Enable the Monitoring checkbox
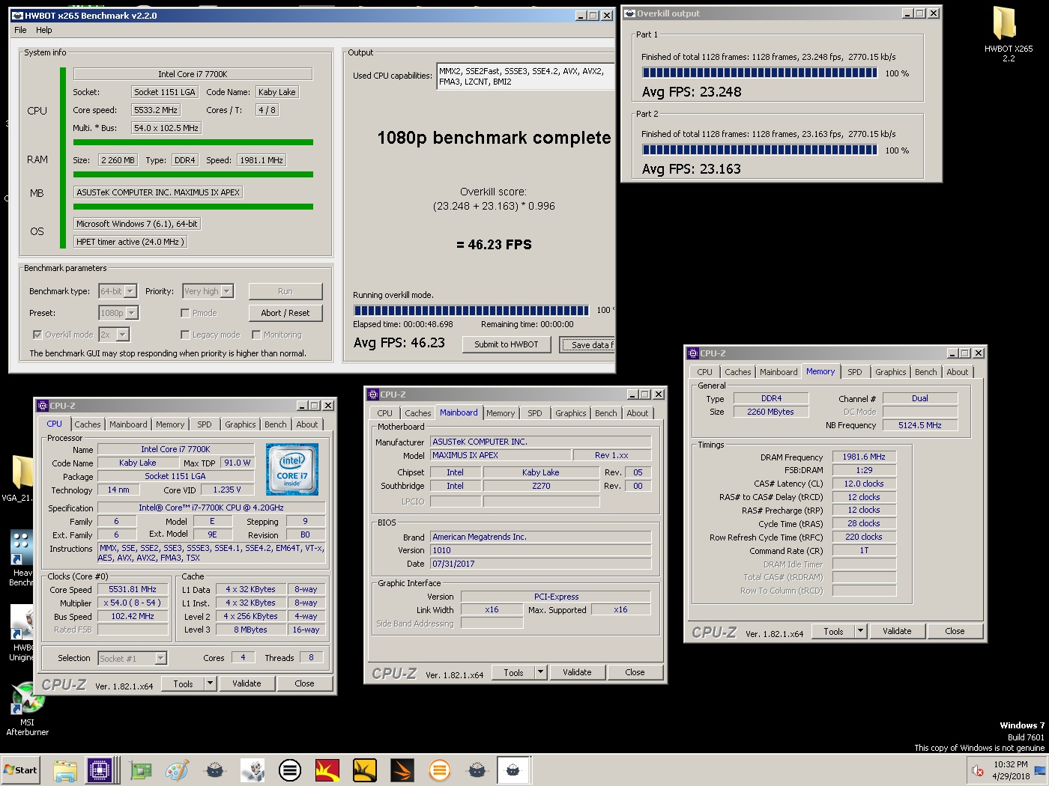This screenshot has height=786, width=1049. [256, 335]
